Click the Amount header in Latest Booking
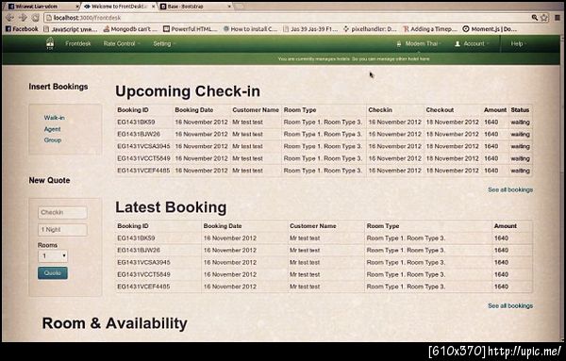 pos(506,226)
